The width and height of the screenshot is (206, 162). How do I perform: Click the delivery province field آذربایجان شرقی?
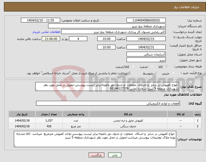(146, 54)
